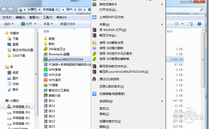
Task: Click the forward navigation arrow
Action: coord(11,10)
